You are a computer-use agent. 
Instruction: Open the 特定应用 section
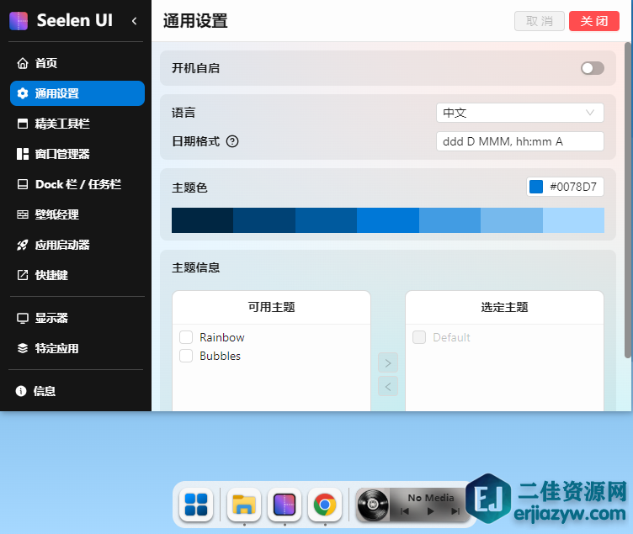click(x=77, y=348)
